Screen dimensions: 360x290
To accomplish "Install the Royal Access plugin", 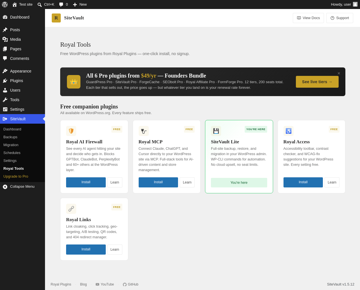I will (303, 182).
